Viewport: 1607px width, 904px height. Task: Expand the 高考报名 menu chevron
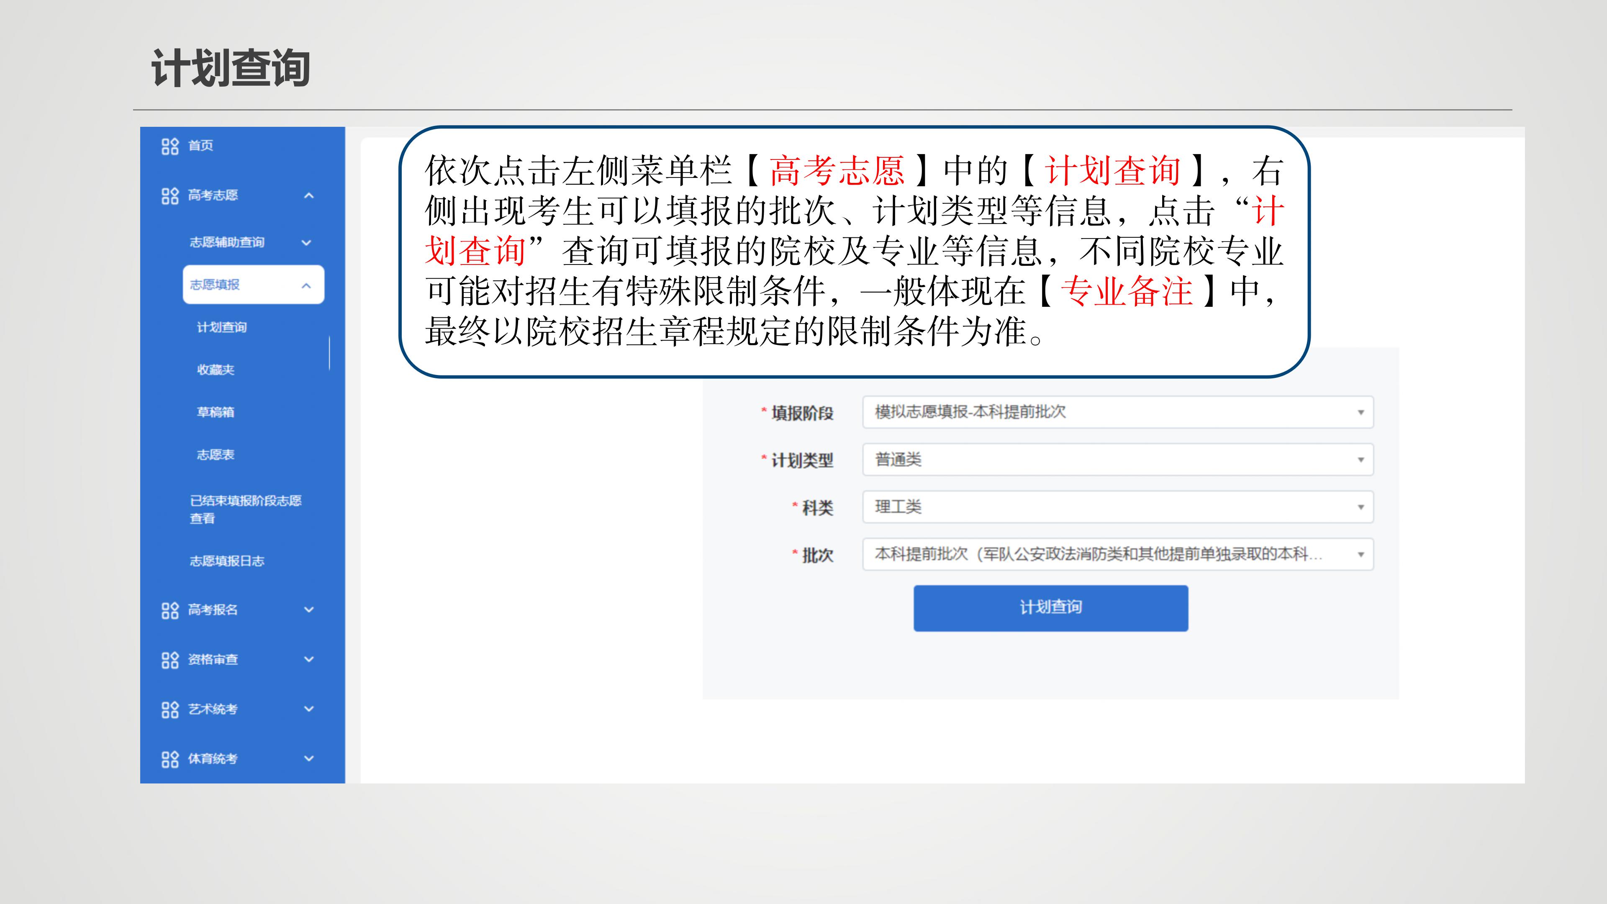click(x=309, y=609)
